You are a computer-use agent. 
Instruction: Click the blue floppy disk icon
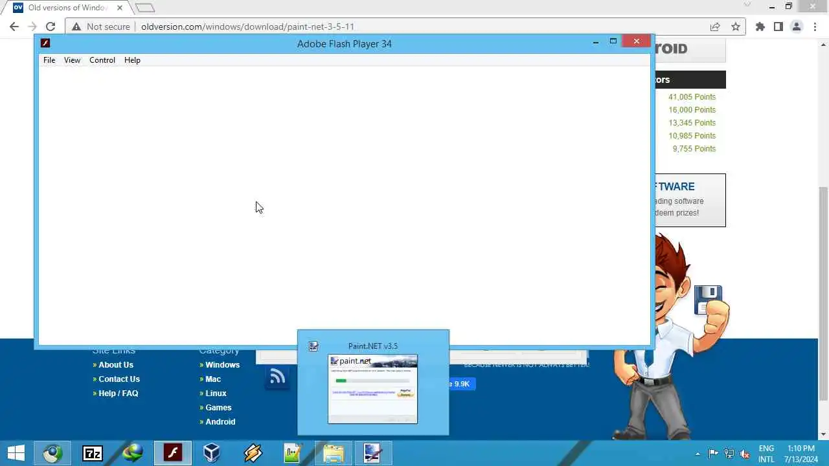point(708,300)
